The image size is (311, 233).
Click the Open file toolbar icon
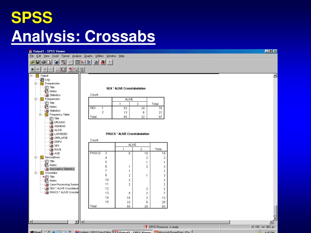pyautogui.click(x=32, y=62)
